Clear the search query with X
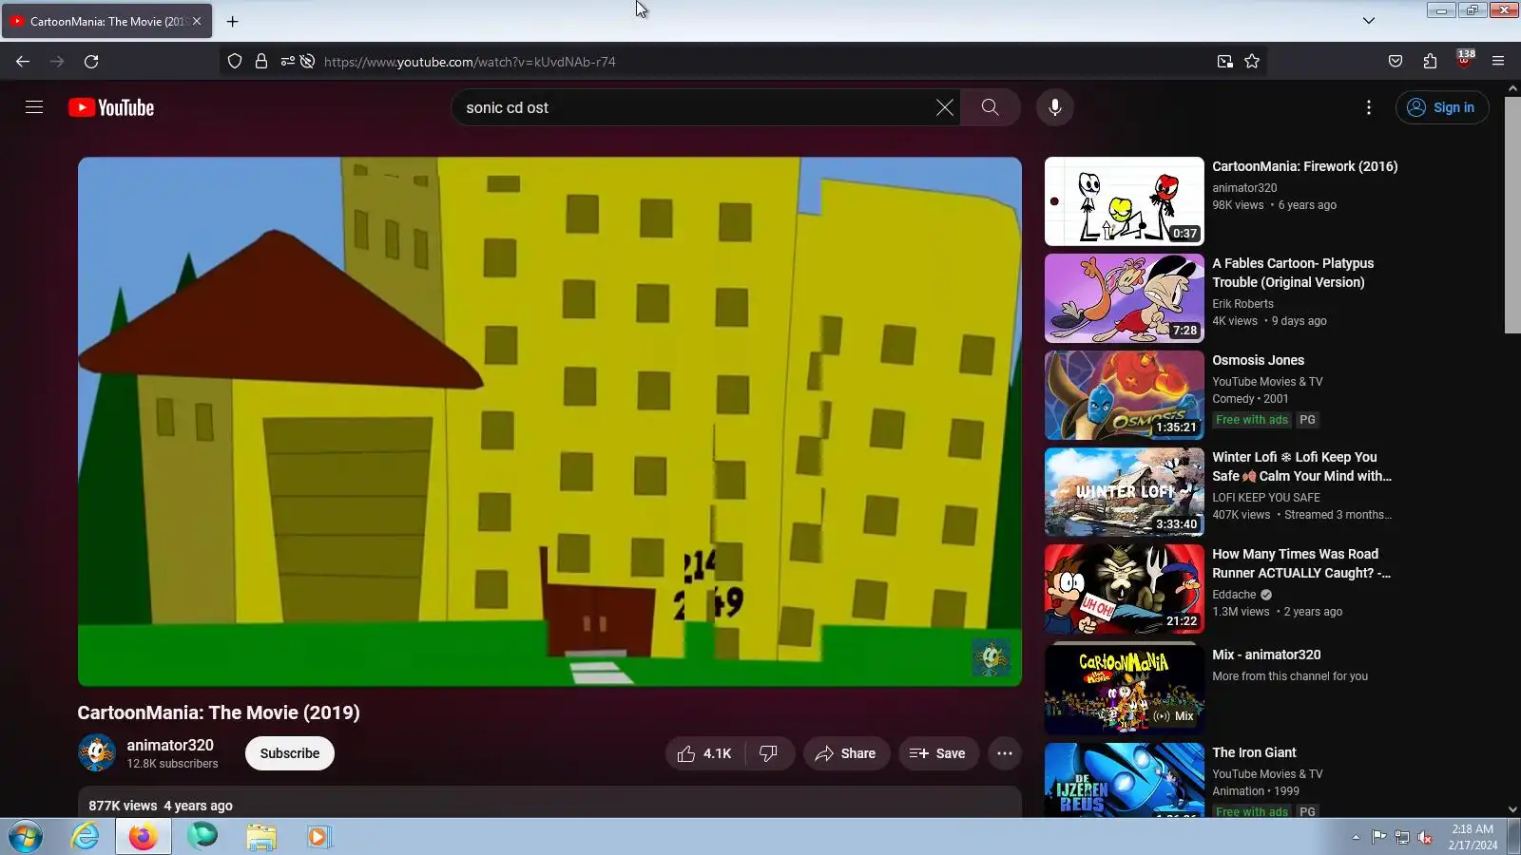 [944, 107]
